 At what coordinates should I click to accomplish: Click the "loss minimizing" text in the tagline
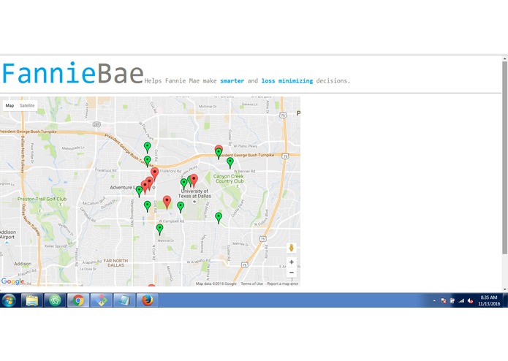(x=287, y=80)
